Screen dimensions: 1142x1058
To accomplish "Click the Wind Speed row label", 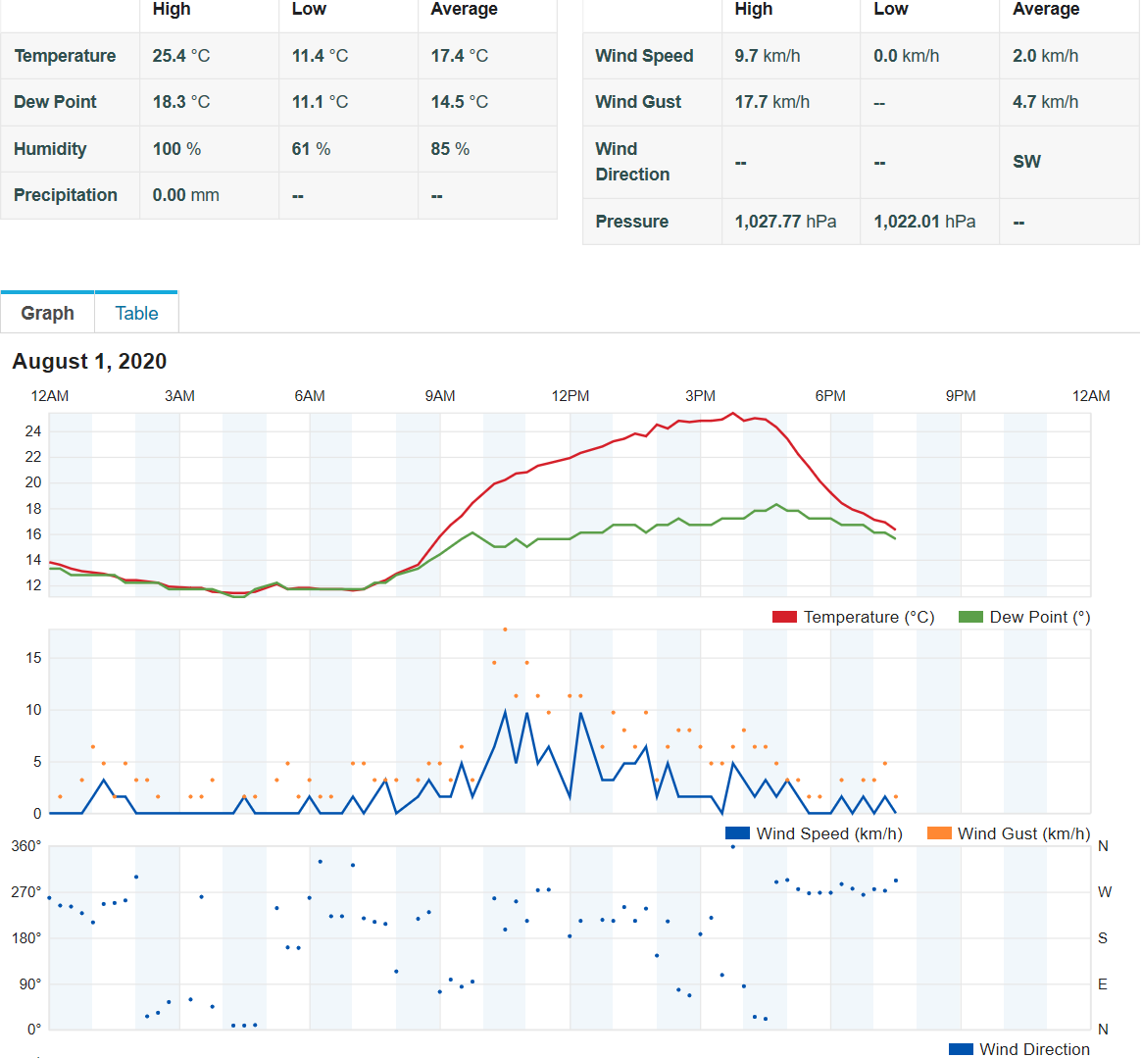I will [645, 56].
